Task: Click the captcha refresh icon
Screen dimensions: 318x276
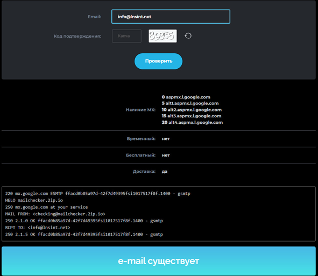Action: coord(188,36)
